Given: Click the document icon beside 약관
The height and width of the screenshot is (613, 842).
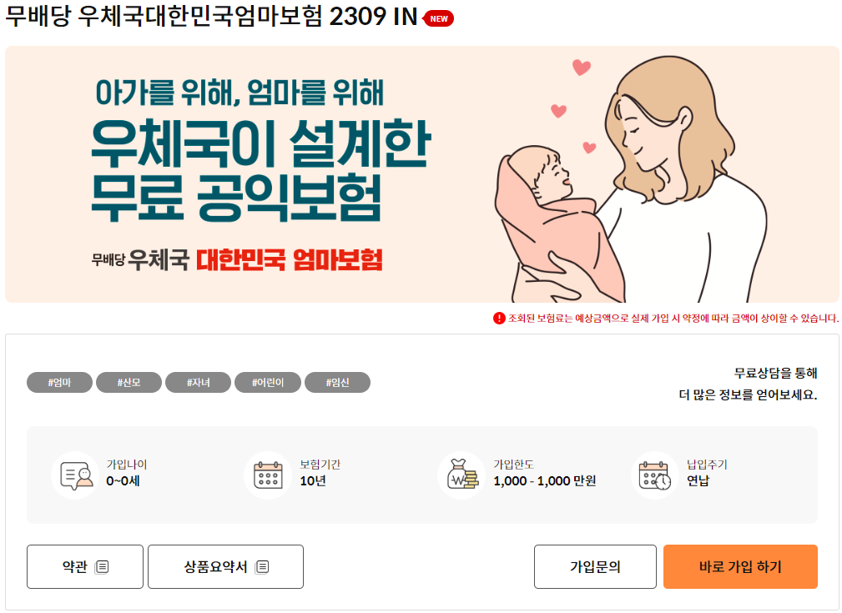Looking at the screenshot, I should click(x=102, y=567).
